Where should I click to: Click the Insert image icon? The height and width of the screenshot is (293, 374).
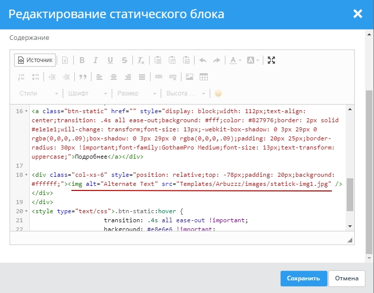(190, 77)
